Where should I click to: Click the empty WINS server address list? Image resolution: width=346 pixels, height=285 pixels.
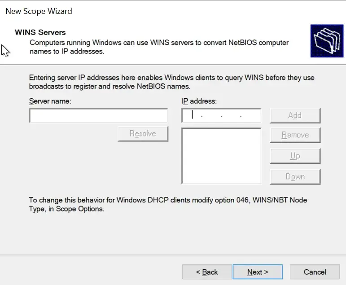(x=221, y=156)
